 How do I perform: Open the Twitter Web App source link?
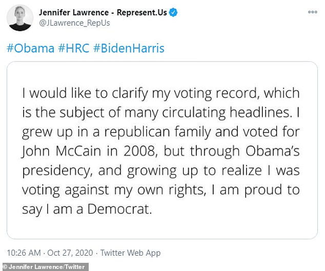[130, 253]
